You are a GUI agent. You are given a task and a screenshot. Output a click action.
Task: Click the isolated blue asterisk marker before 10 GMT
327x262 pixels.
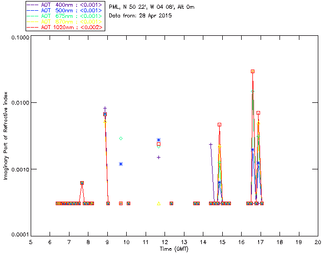(121, 164)
